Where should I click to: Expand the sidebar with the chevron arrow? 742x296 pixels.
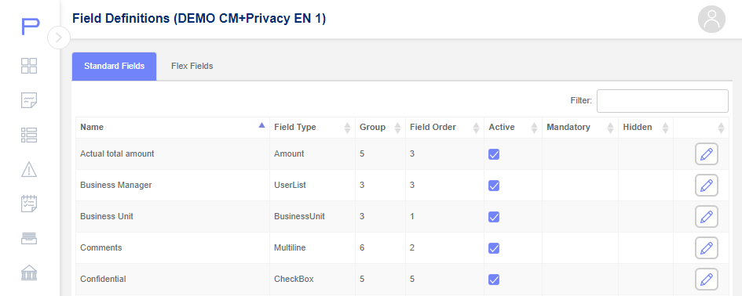[x=59, y=38]
